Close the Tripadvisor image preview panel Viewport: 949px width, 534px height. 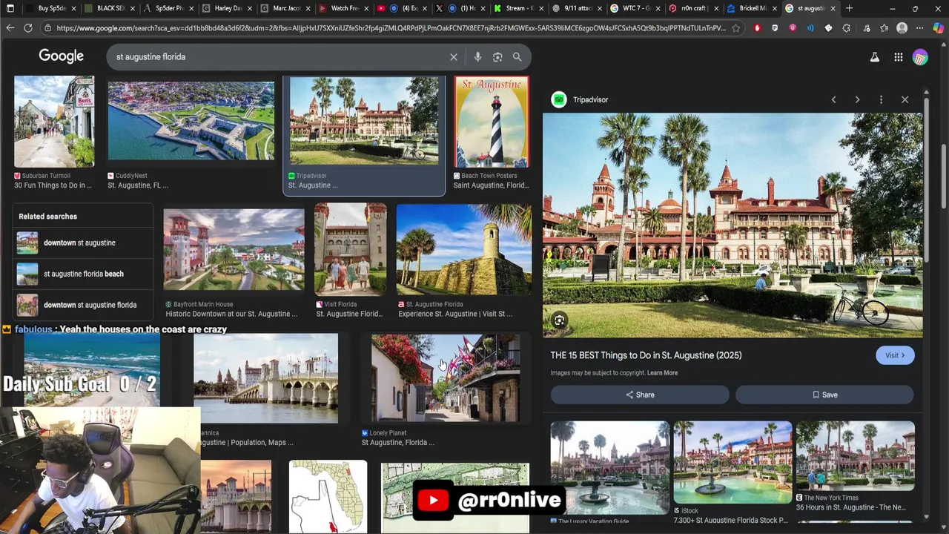tap(905, 99)
